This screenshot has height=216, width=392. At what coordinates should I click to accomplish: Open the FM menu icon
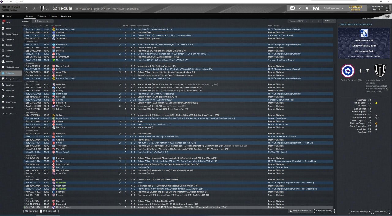(316, 8)
